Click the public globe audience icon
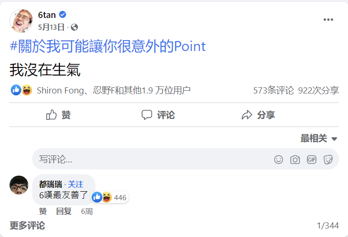The height and width of the screenshot is (237, 348). 75,27
